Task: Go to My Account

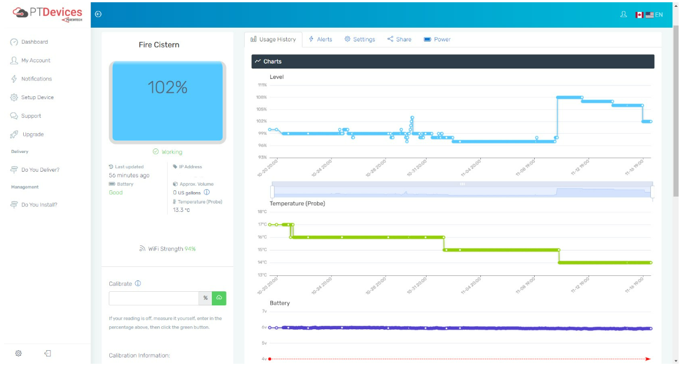Action: click(x=36, y=61)
